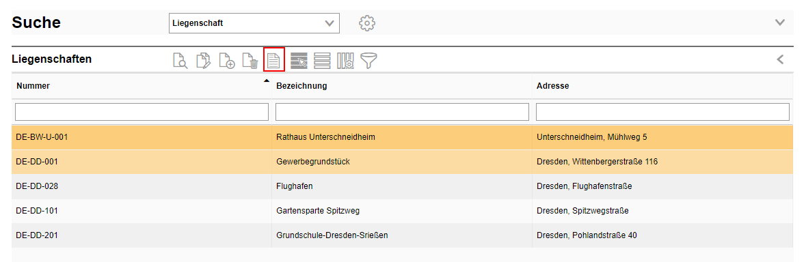Click address Dresden, Flughafenstraße

coord(585,186)
